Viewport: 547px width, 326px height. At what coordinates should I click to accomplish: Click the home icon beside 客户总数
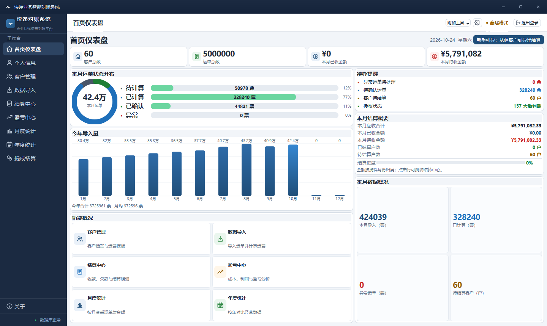coord(78,56)
